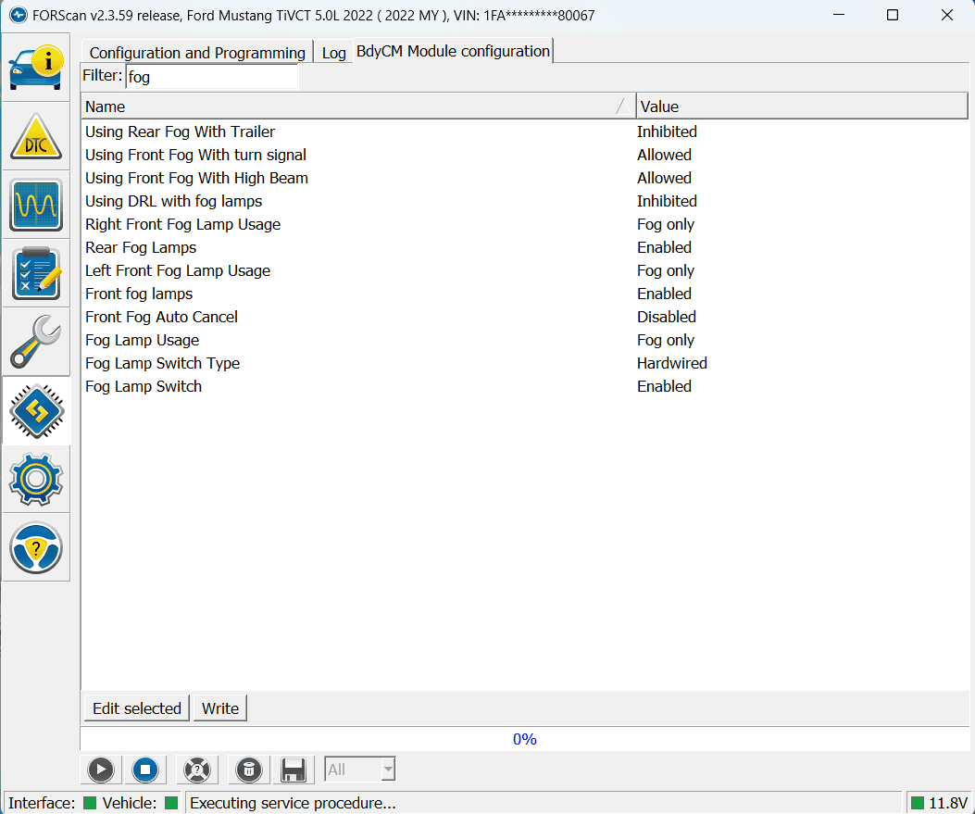This screenshot has height=814, width=975.
Task: Open the tests clipboard checklist section
Action: (x=36, y=273)
